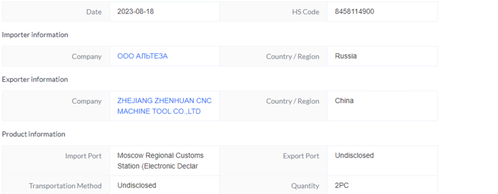Click the Exporter information heading

pyautogui.click(x=35, y=80)
